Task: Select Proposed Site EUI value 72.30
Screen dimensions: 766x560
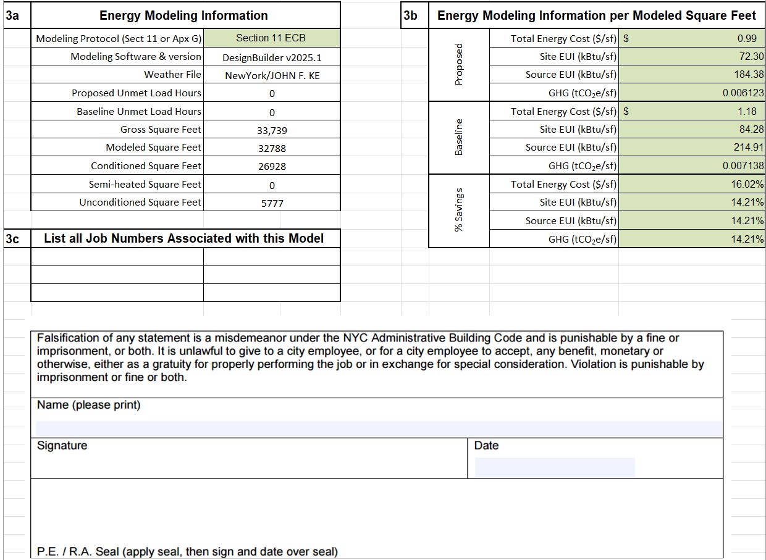Action: point(692,57)
